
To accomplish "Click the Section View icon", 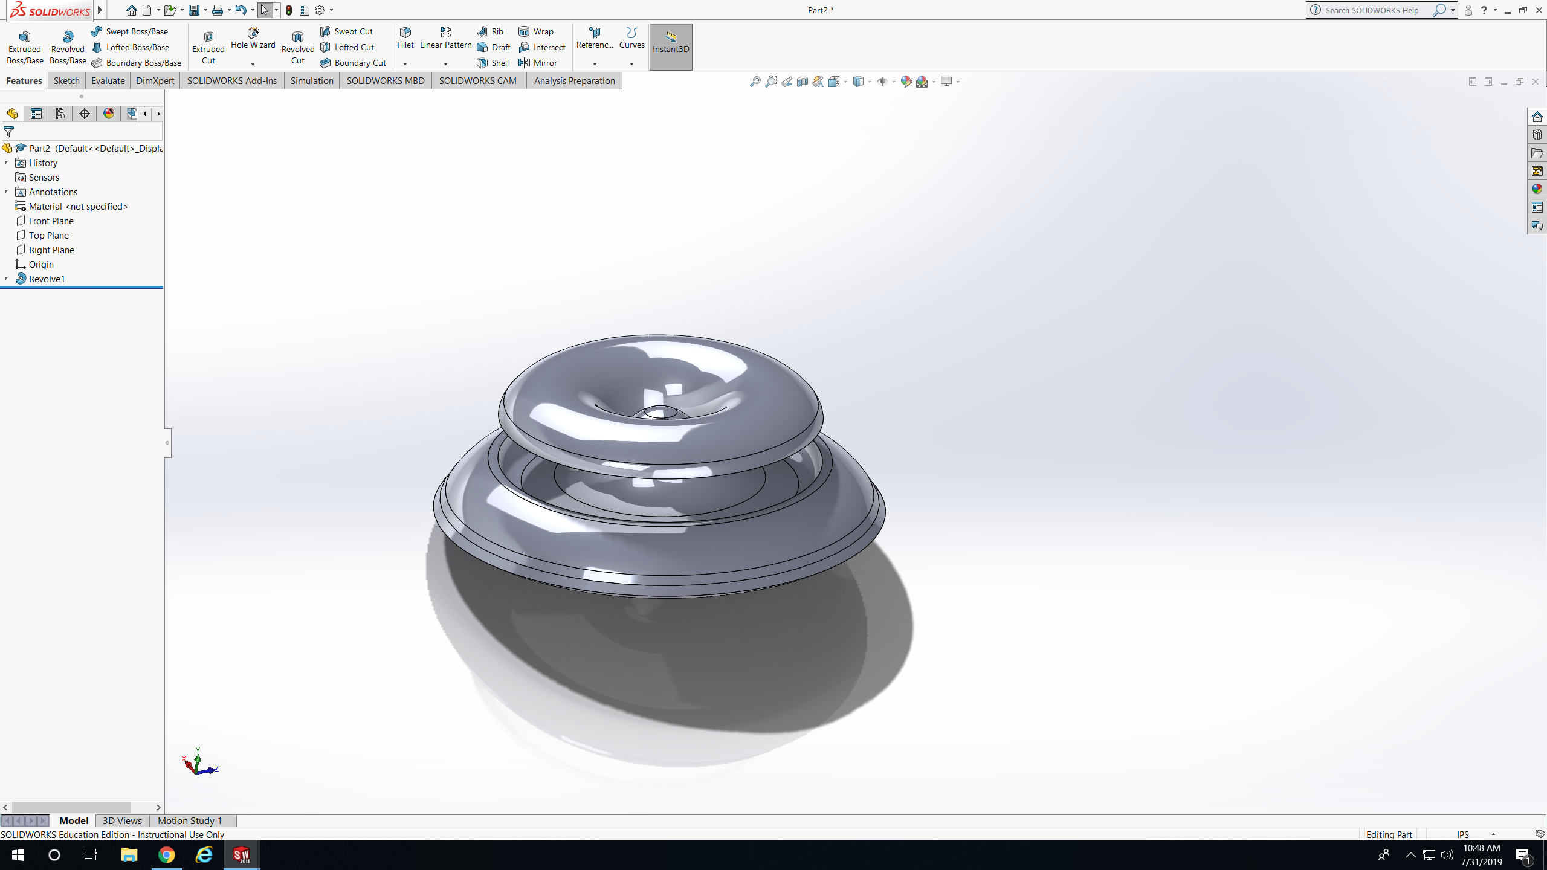I will (802, 82).
